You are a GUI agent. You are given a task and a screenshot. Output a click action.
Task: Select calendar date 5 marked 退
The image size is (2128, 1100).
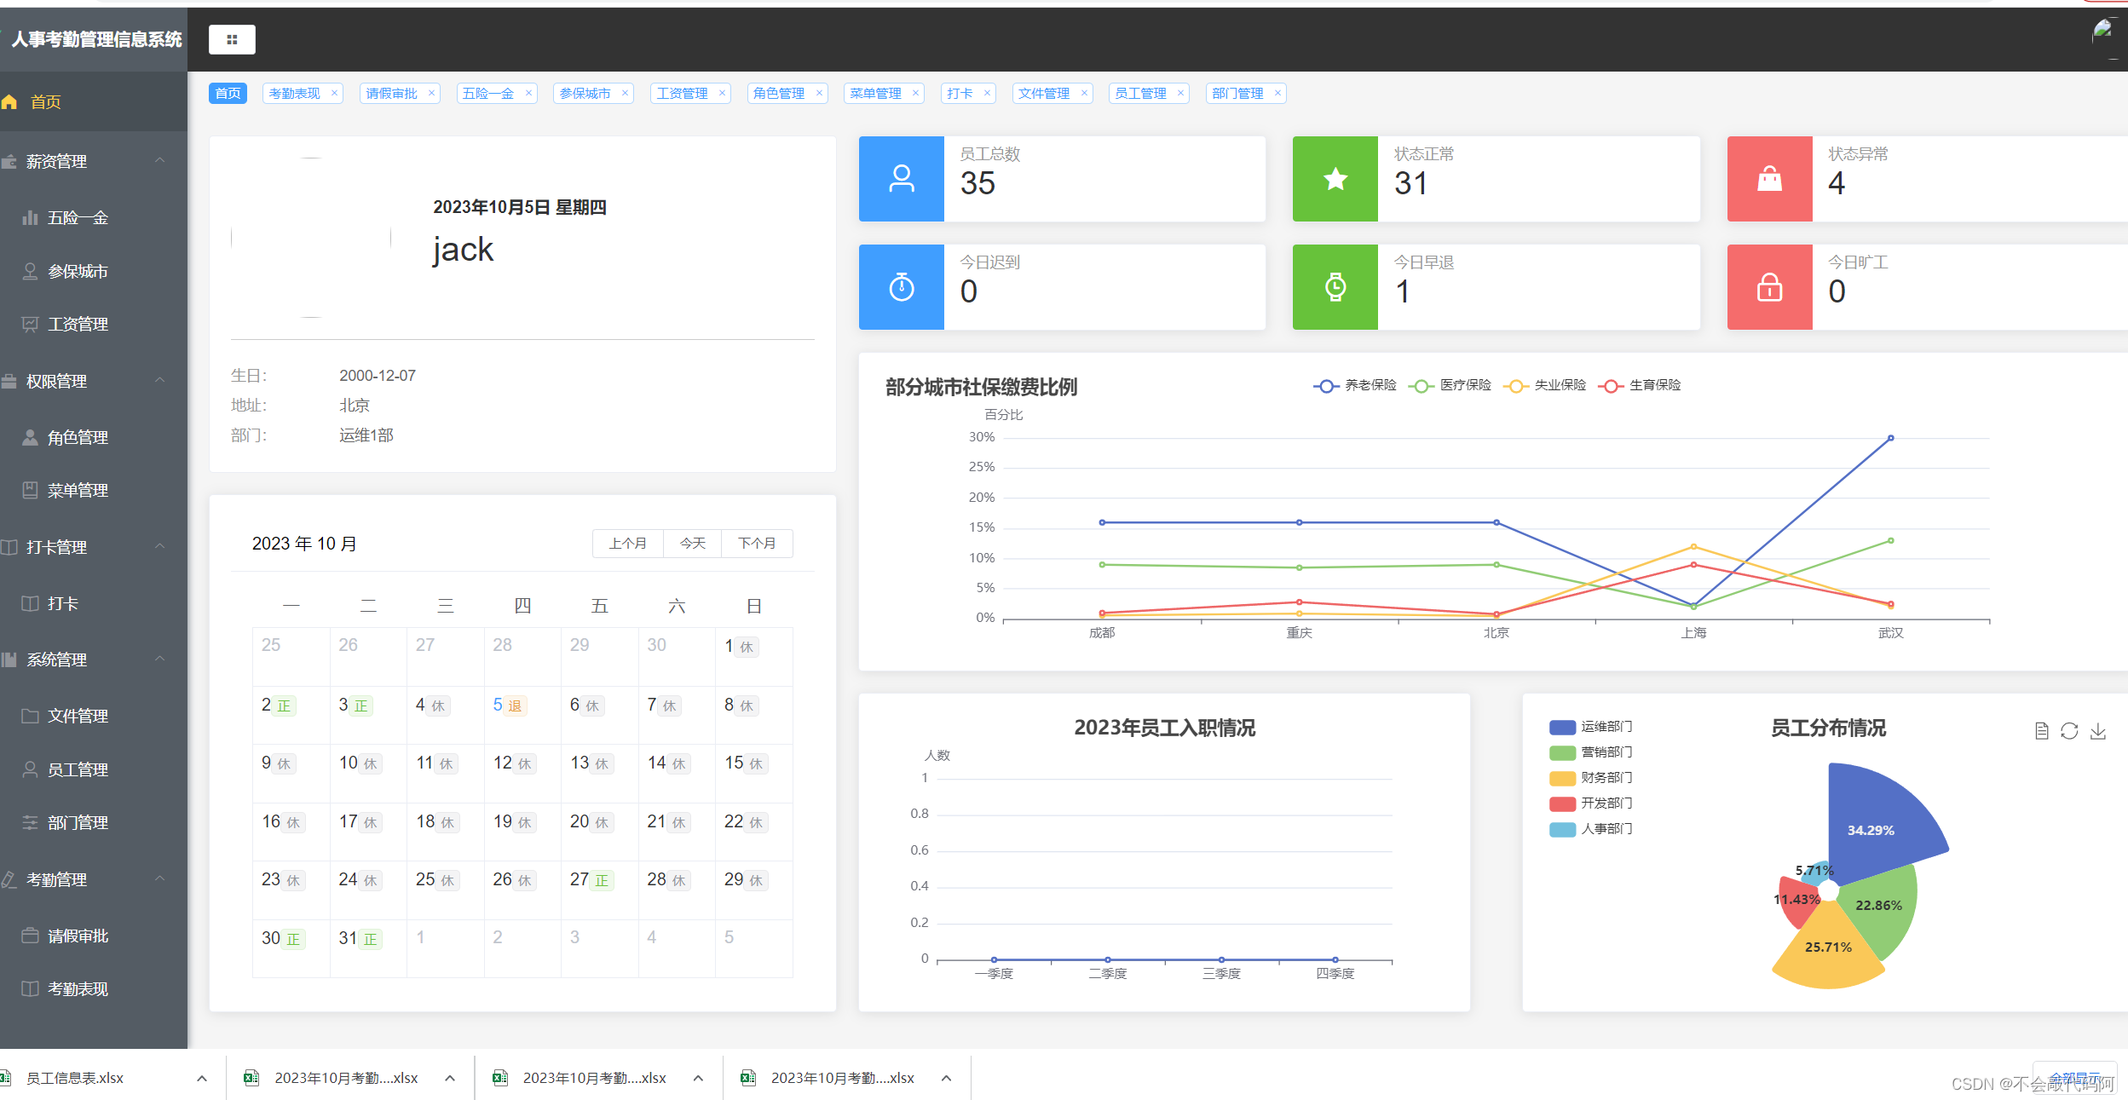point(522,715)
